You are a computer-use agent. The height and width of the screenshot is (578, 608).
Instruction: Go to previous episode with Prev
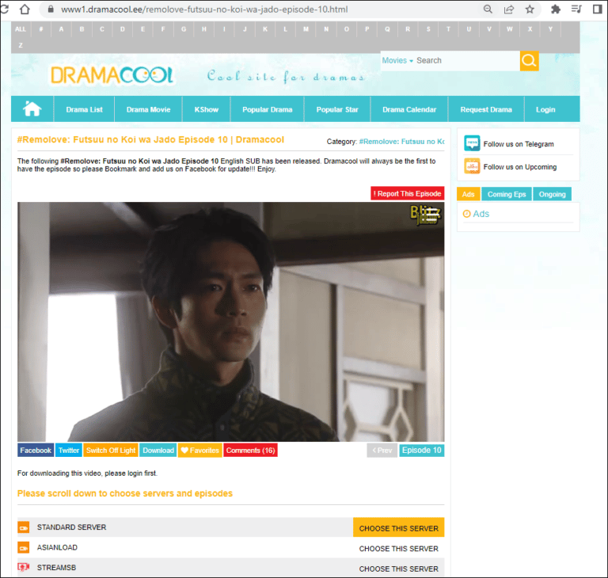click(x=382, y=451)
